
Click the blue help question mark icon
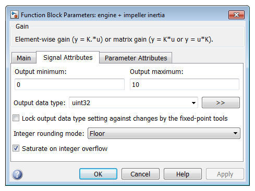click(x=17, y=174)
